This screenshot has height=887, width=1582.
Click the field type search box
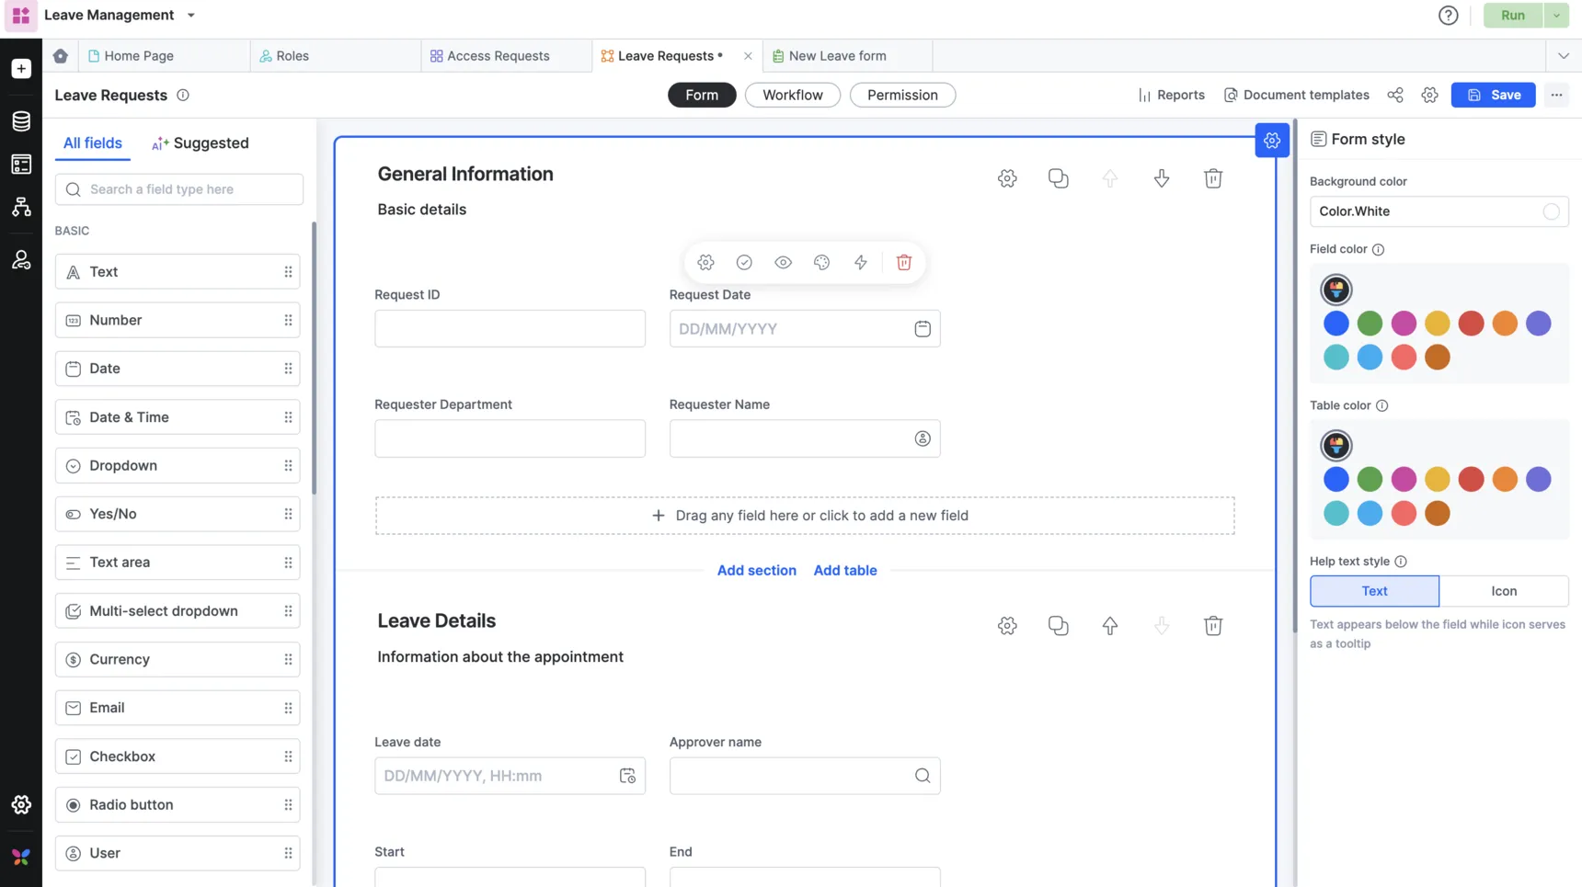[x=179, y=189]
